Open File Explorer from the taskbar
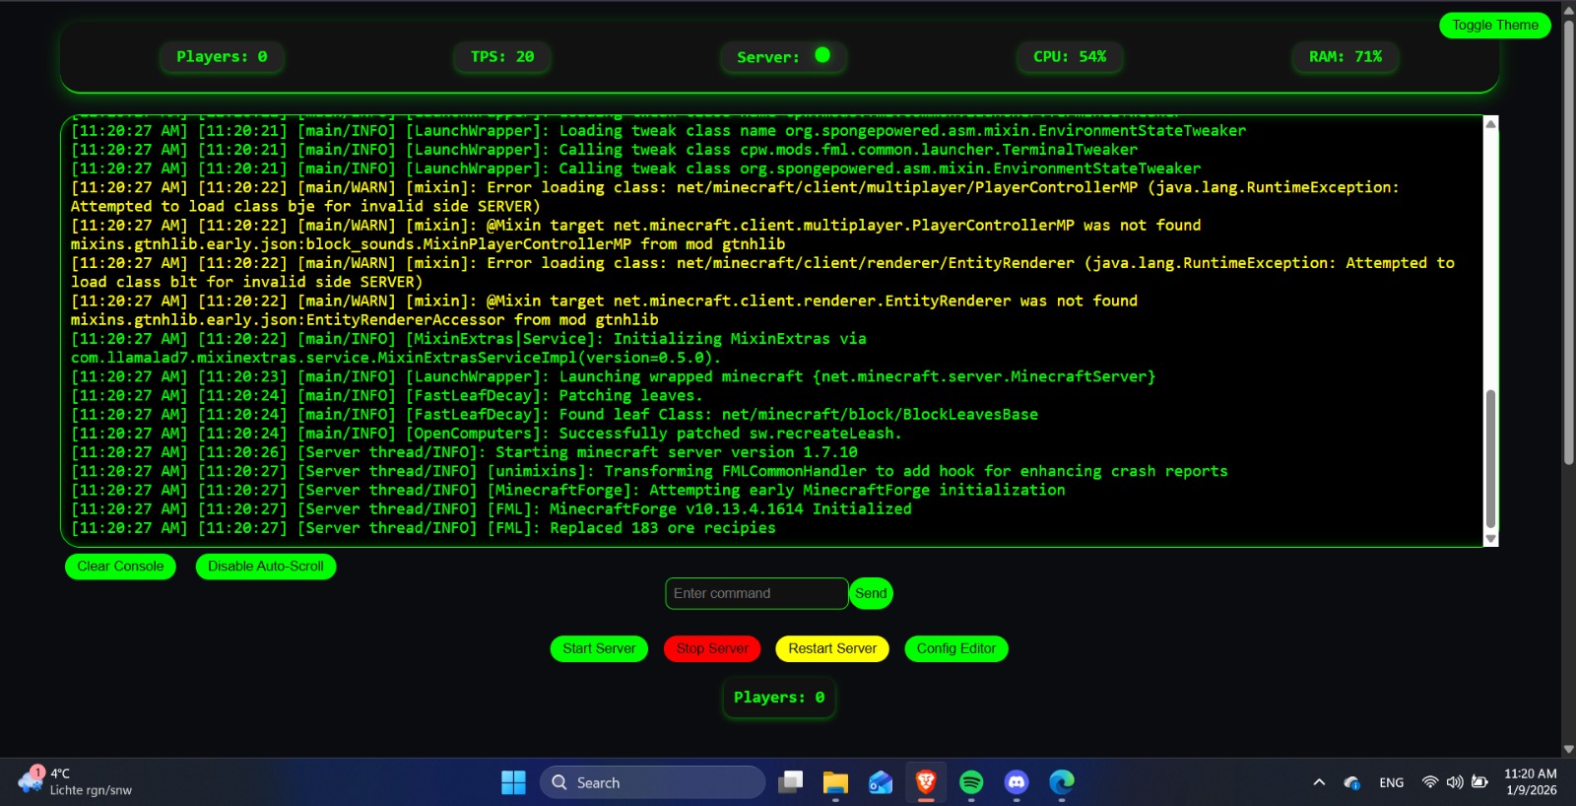Screen dimensions: 1576x806 click(835, 782)
